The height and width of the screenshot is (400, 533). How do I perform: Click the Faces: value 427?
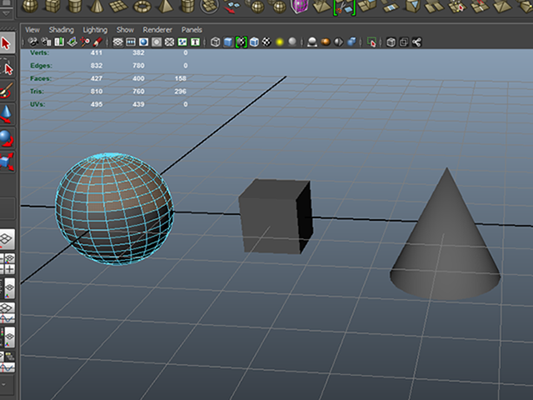point(97,78)
